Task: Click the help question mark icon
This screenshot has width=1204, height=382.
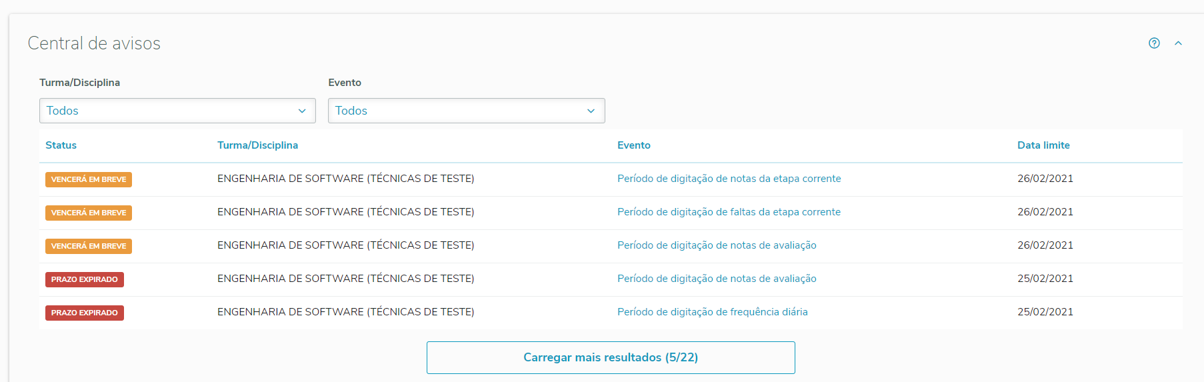Action: coord(1154,43)
